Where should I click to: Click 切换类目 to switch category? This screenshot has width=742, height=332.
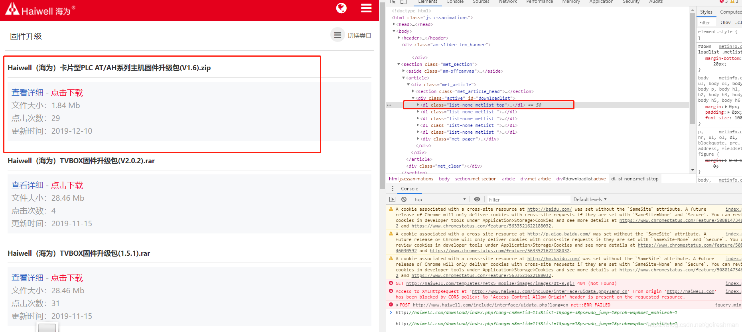click(359, 36)
